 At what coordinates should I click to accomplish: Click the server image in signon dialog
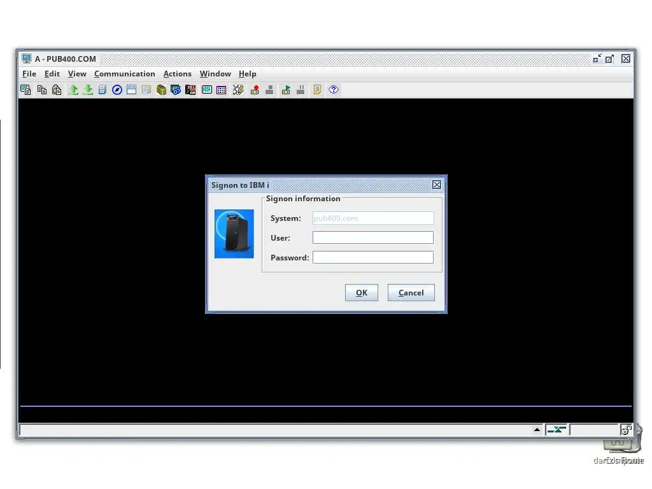(x=234, y=234)
